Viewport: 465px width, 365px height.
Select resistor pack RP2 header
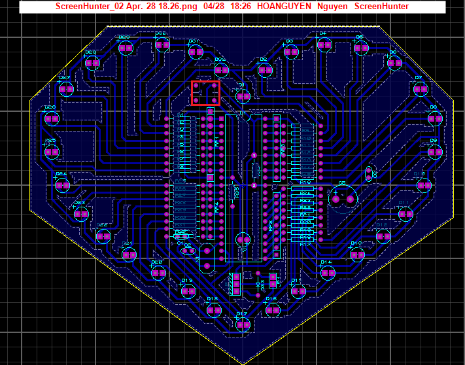click(277, 225)
